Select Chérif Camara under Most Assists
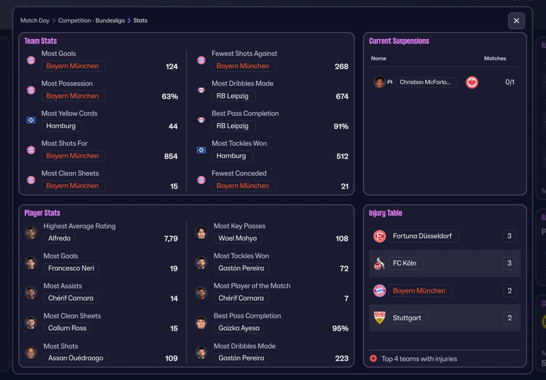This screenshot has height=380, width=546. (x=71, y=298)
